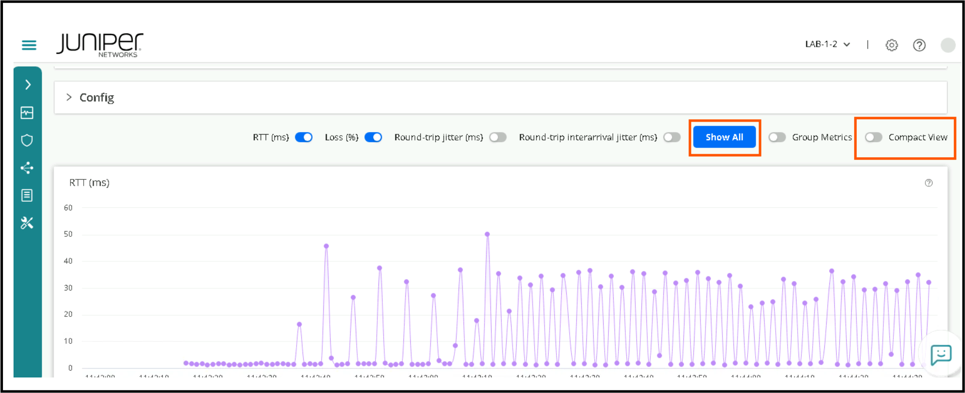Screen dimensions: 965x393
Task: Click the RTT chart help icon
Action: [x=928, y=183]
